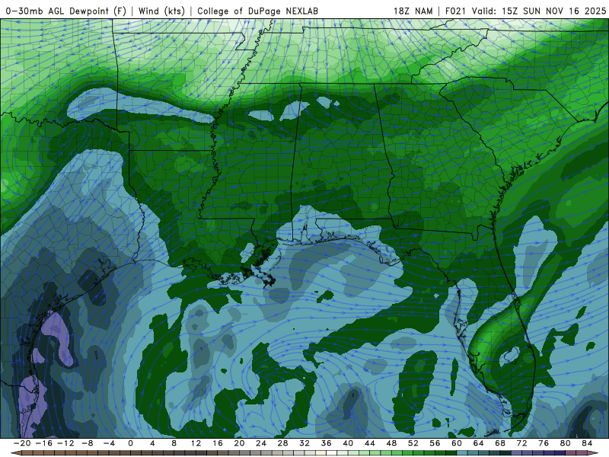
Task: Select the 16 value on the legend
Action: [x=218, y=443]
